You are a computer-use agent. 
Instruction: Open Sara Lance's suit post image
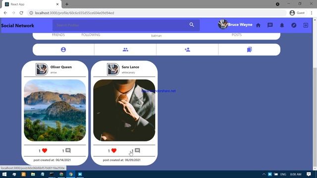tap(124, 110)
